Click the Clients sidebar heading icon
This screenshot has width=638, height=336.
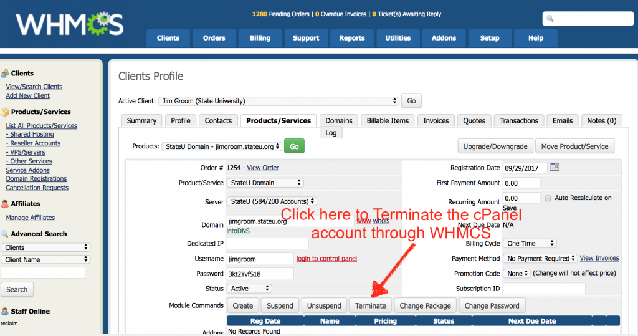click(5, 74)
